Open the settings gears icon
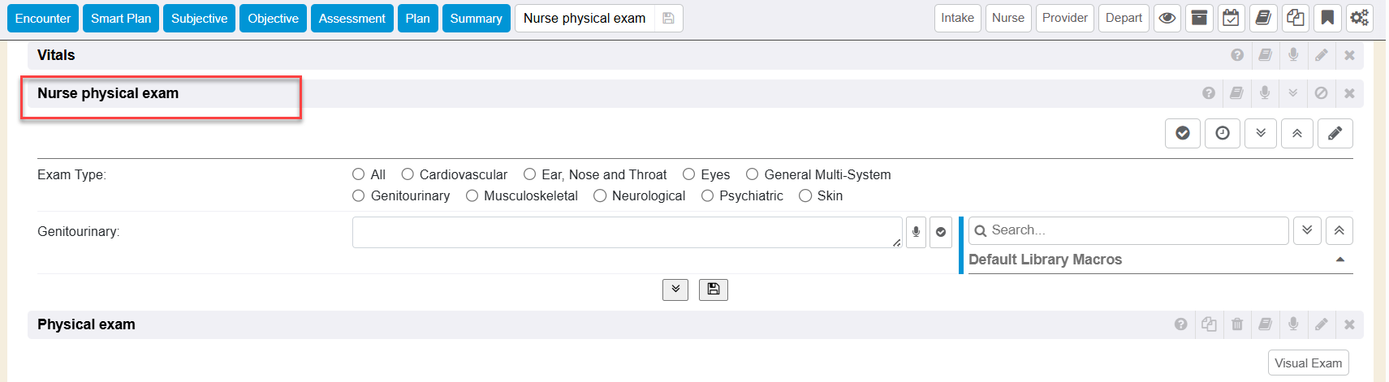1389x382 pixels. [x=1359, y=18]
